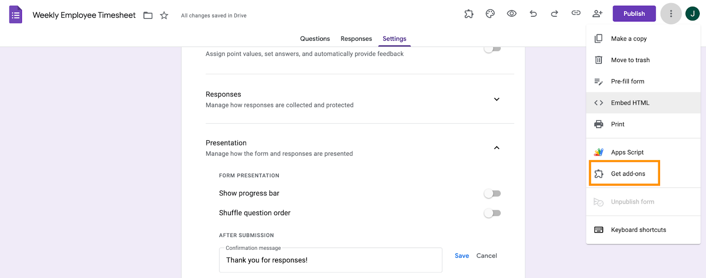Enable the Show progress bar toggle
Screen dimensions: 706x278
(492, 194)
